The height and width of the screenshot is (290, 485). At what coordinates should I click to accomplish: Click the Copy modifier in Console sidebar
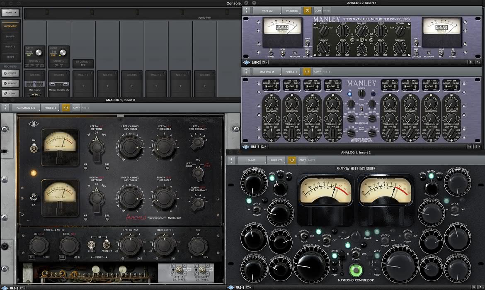10,93
